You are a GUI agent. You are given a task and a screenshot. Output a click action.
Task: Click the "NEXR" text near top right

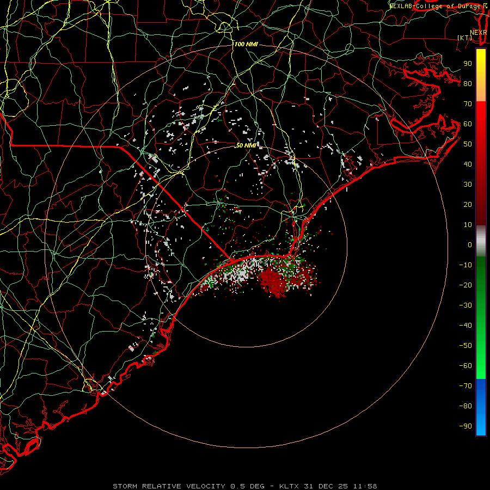[x=478, y=33]
